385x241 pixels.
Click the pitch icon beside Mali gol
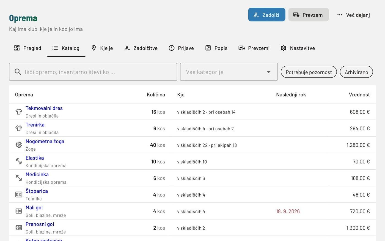point(19,211)
